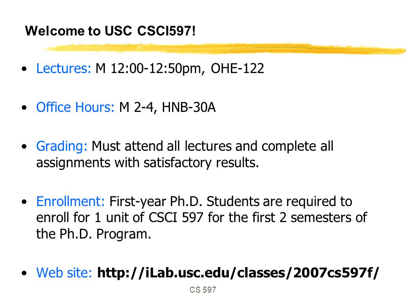Select the lecture time 12:00-12:50pm text

click(156, 69)
